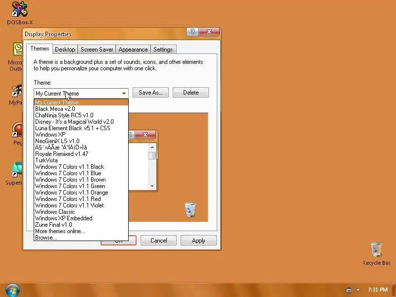
Task: Switch to the Themes tab
Action: (40, 49)
